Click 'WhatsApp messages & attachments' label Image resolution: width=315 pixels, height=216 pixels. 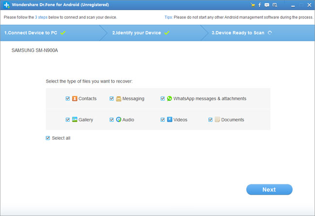(x=210, y=99)
